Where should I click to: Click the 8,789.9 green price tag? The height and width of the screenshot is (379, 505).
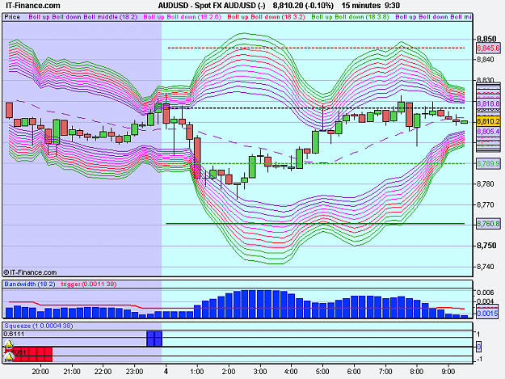pyautogui.click(x=488, y=163)
